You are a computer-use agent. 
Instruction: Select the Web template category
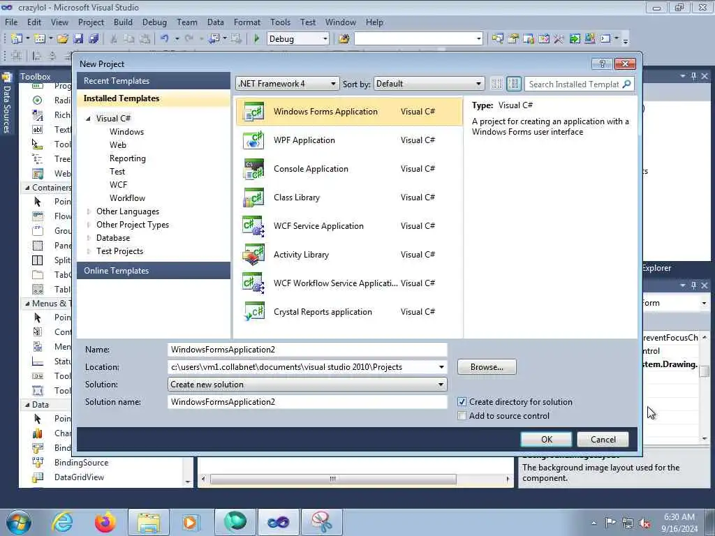coord(117,145)
